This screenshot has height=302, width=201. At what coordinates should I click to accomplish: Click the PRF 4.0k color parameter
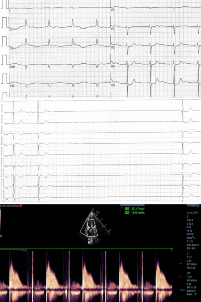[x=191, y=268]
